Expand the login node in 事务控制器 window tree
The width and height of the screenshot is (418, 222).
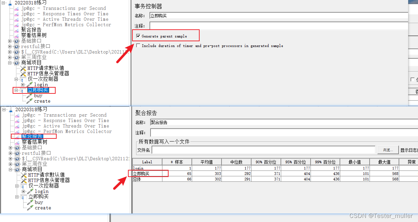point(23,85)
